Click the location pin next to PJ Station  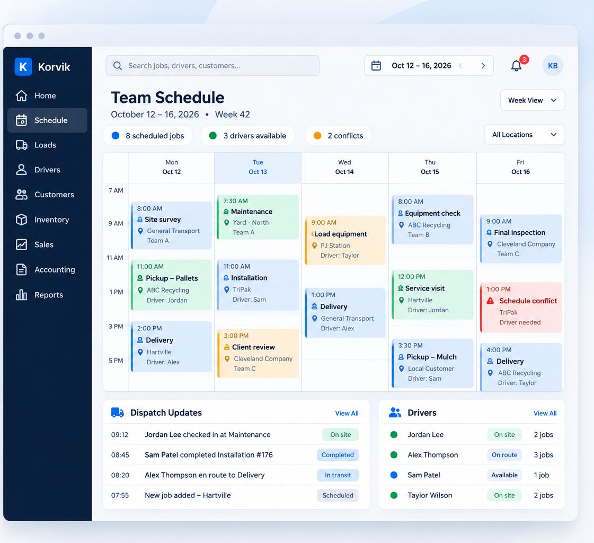click(314, 246)
